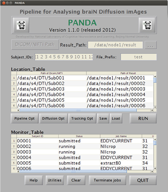
Task: Click value 34 in the extractB0 row
Action: coord(148,163)
